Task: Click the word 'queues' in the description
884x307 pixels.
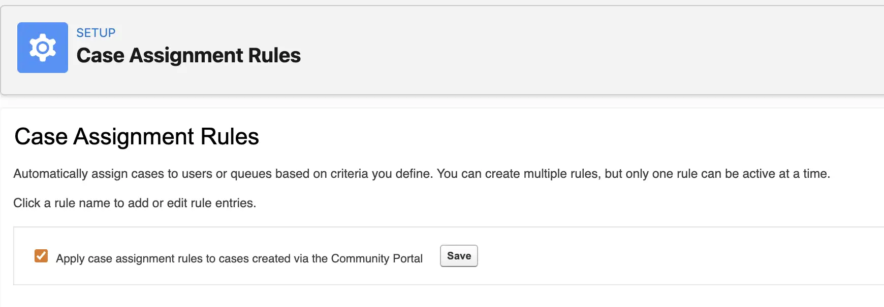Action: [x=251, y=174]
